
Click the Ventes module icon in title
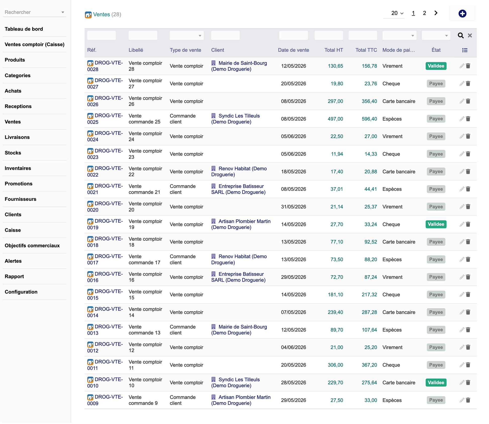click(88, 15)
